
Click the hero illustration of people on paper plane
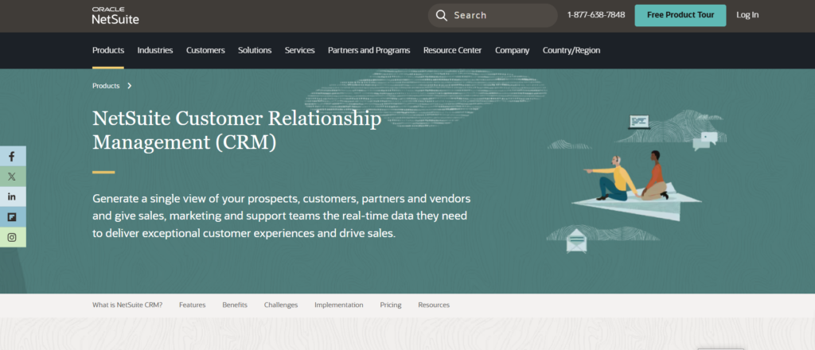(x=637, y=181)
